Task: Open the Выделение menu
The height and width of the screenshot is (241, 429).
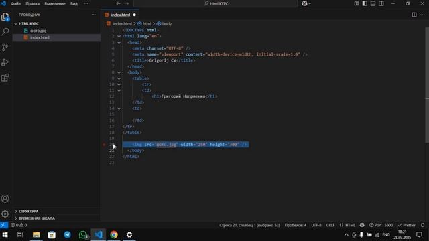Action: (55, 3)
